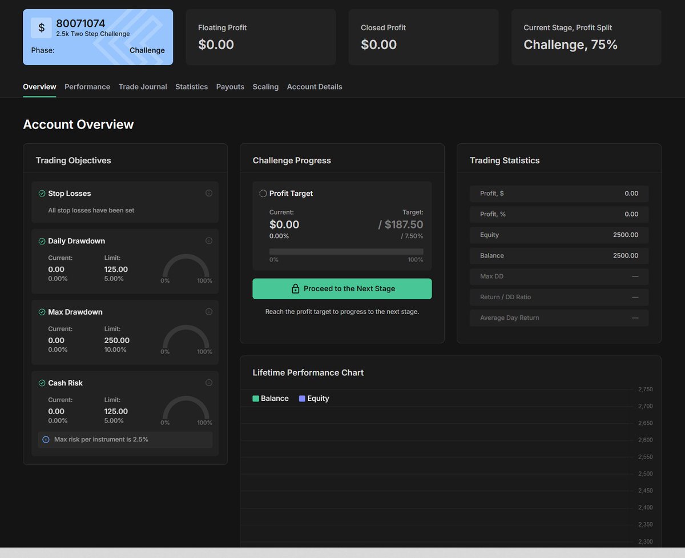The image size is (685, 558).
Task: Click the 'Profit, %' statistics row
Action: point(559,214)
